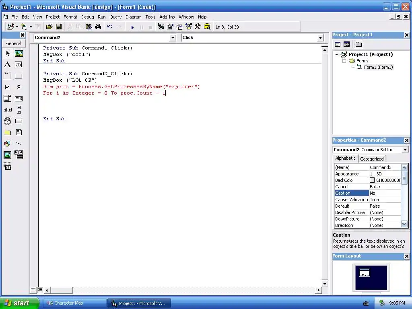Switch to Procedure View at code window bottom
412x309 pixels.
[x=33, y=290]
